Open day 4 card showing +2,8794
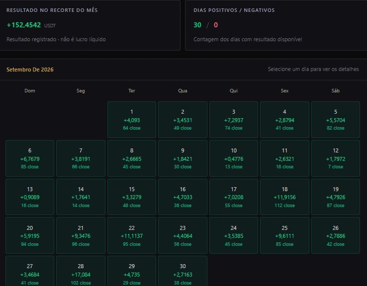 (284, 120)
